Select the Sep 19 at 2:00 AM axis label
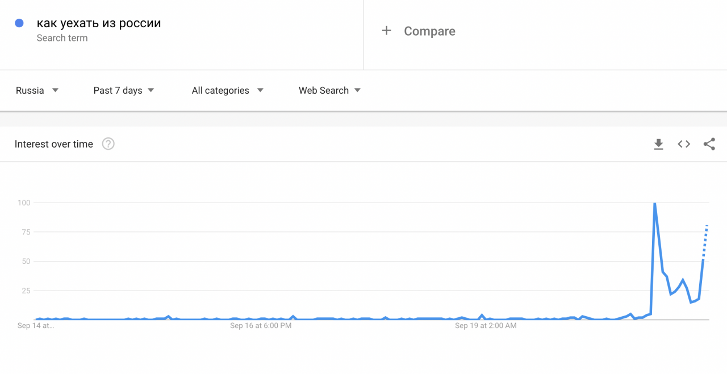This screenshot has width=727, height=374. (x=486, y=326)
